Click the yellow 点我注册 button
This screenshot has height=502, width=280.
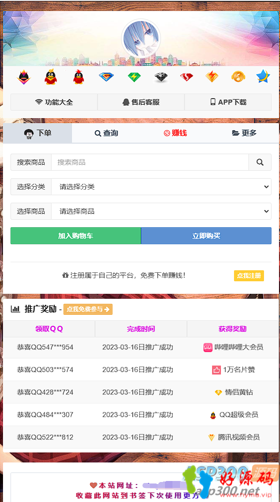[249, 276]
